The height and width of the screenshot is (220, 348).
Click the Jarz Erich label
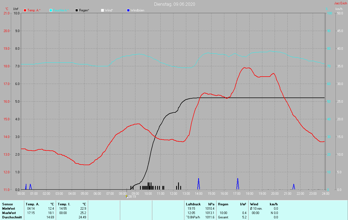coord(340,3)
